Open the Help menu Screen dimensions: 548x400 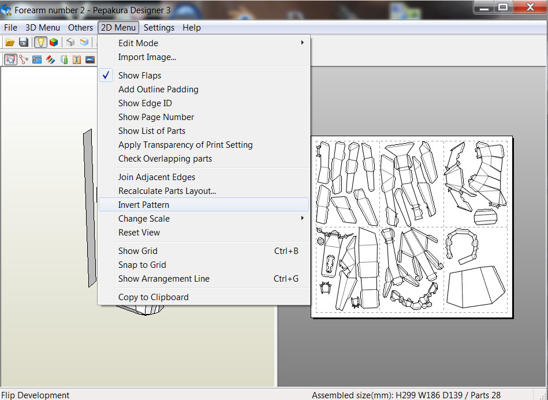(x=192, y=28)
